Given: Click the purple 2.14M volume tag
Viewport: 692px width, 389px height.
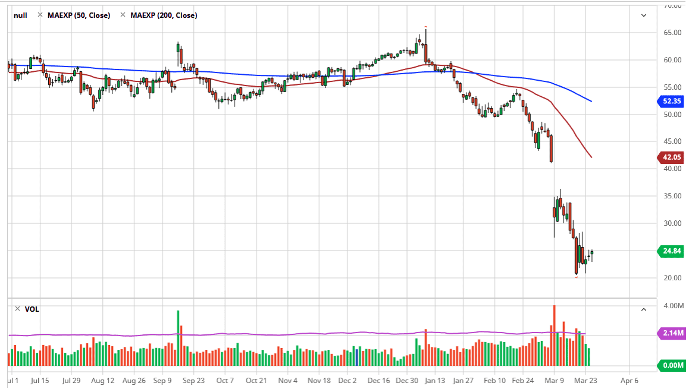Looking at the screenshot, I should pos(672,333).
